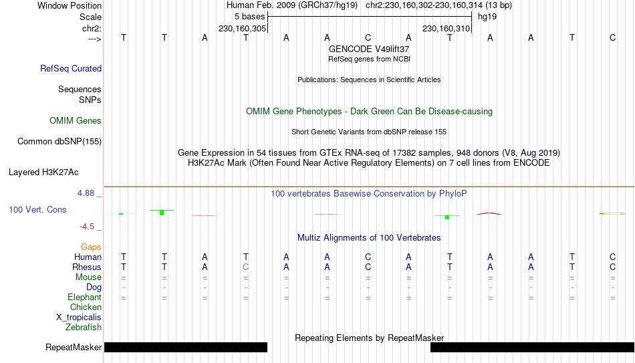Click the right RepeatMasker black block
Viewport: 635px width, 363px height.
point(532,347)
